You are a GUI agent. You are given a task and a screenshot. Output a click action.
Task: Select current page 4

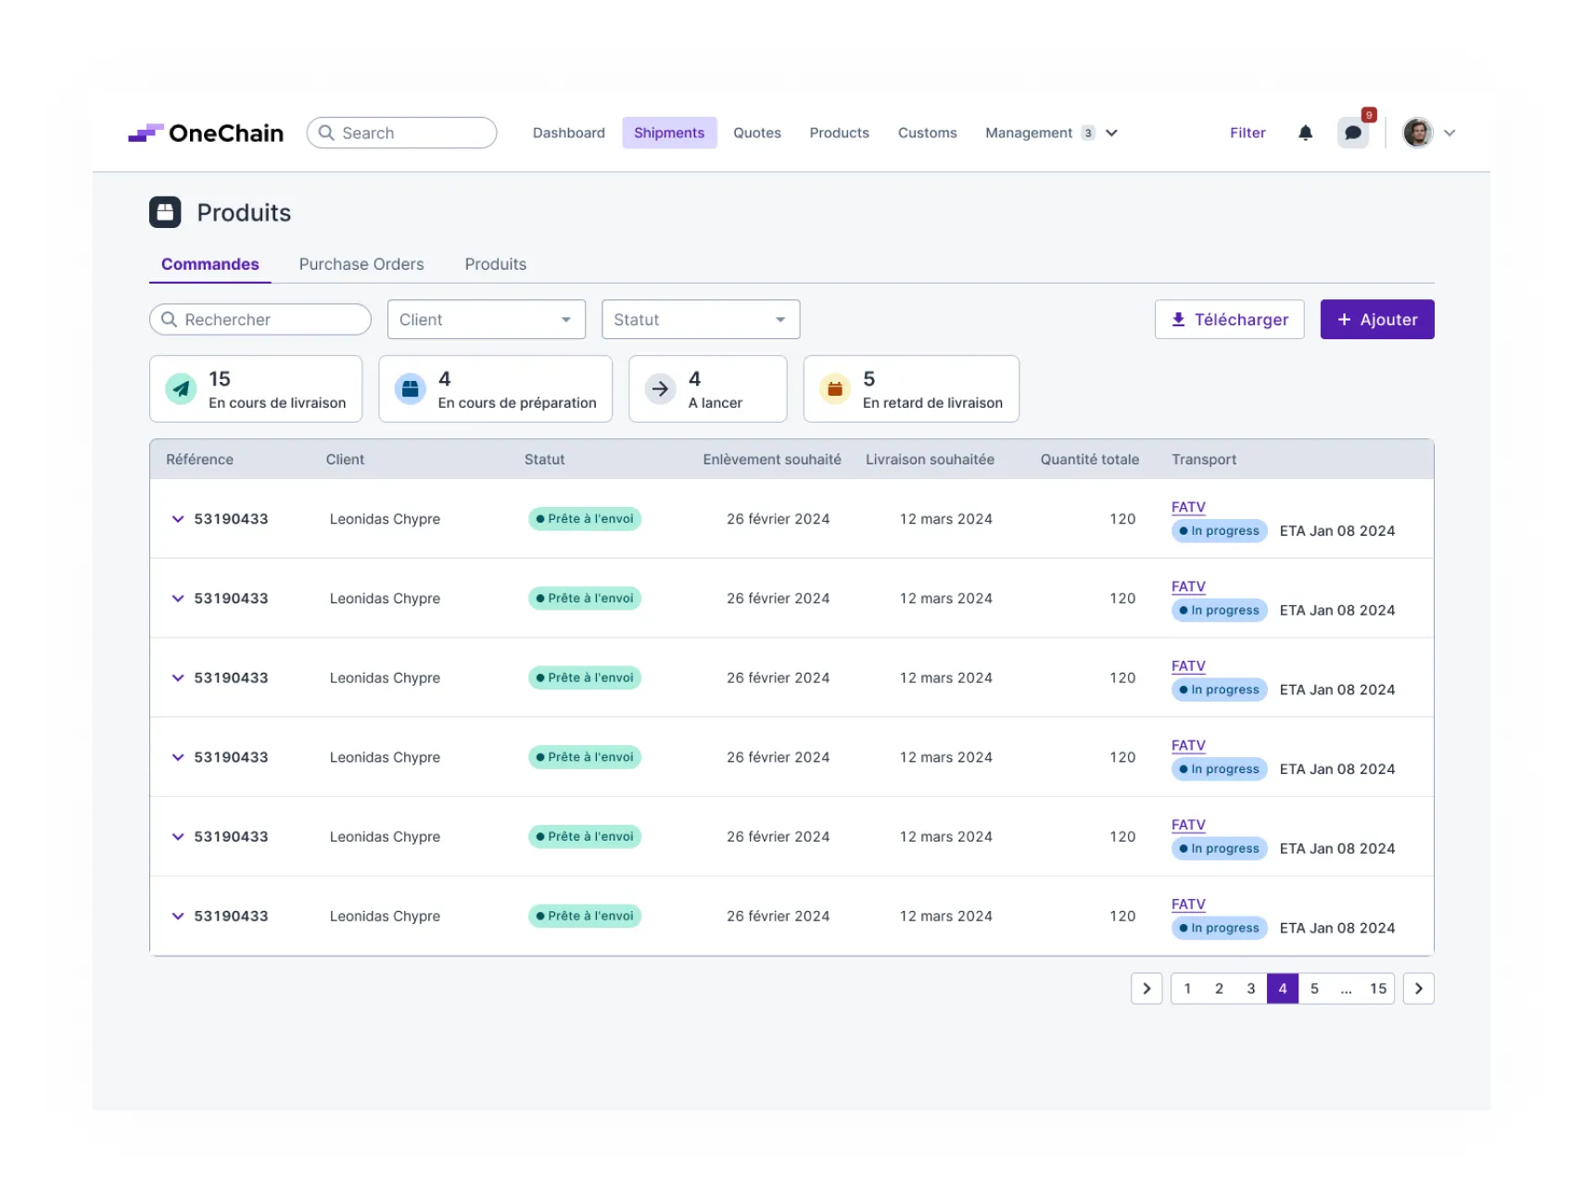[1283, 988]
